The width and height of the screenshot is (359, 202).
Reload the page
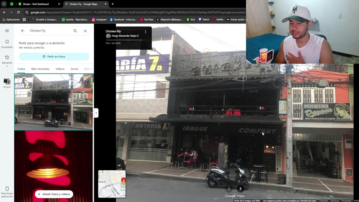click(18, 12)
